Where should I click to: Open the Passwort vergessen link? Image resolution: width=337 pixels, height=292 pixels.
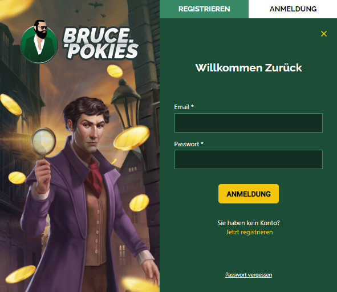[x=249, y=275]
